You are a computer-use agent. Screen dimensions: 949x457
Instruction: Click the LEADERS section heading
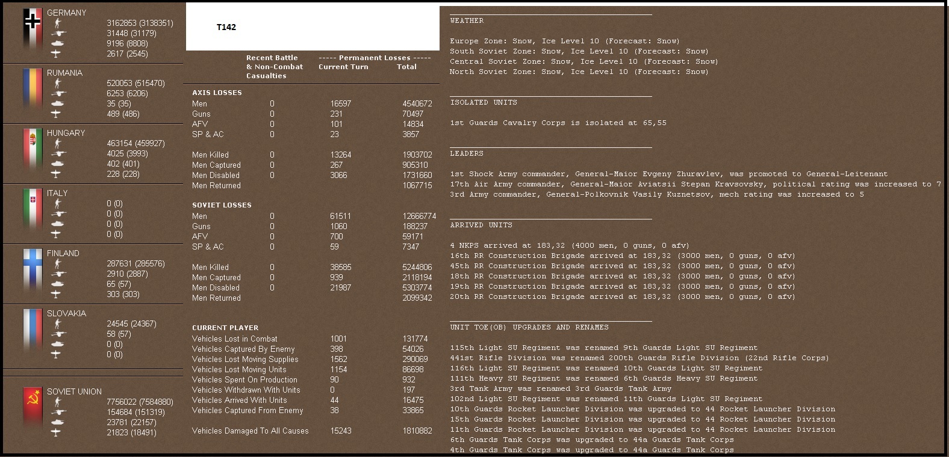(x=467, y=153)
